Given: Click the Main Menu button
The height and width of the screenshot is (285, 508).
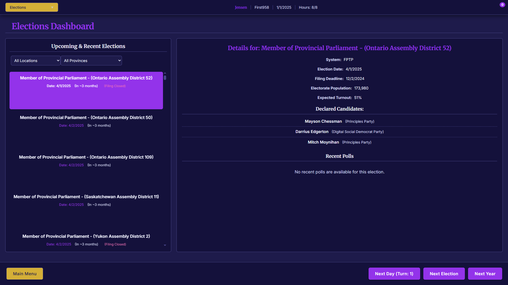Looking at the screenshot, I should 25,274.
